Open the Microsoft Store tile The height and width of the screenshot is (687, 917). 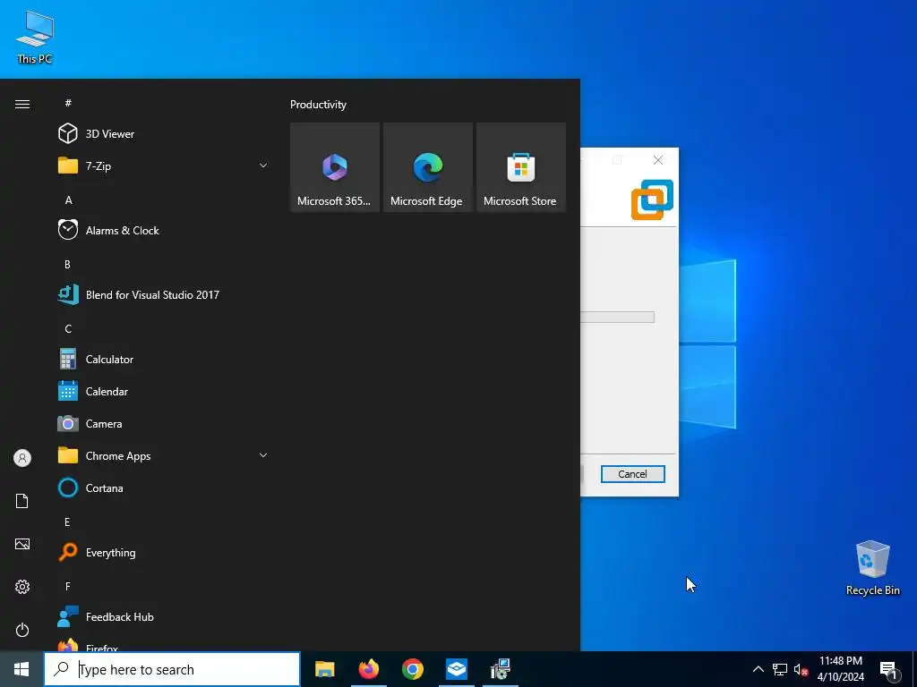521,167
